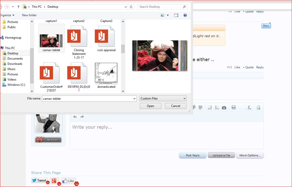Click file list scroll down arrow

click(123, 91)
